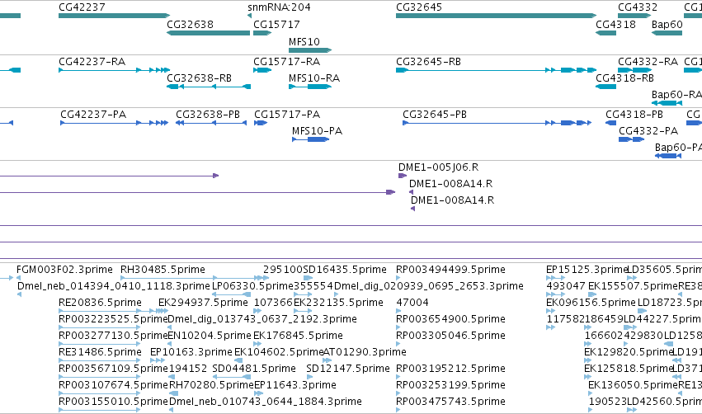Select the small snmRNA:204 arrow glyph
Screen dimensions: 702x414
pos(249,16)
